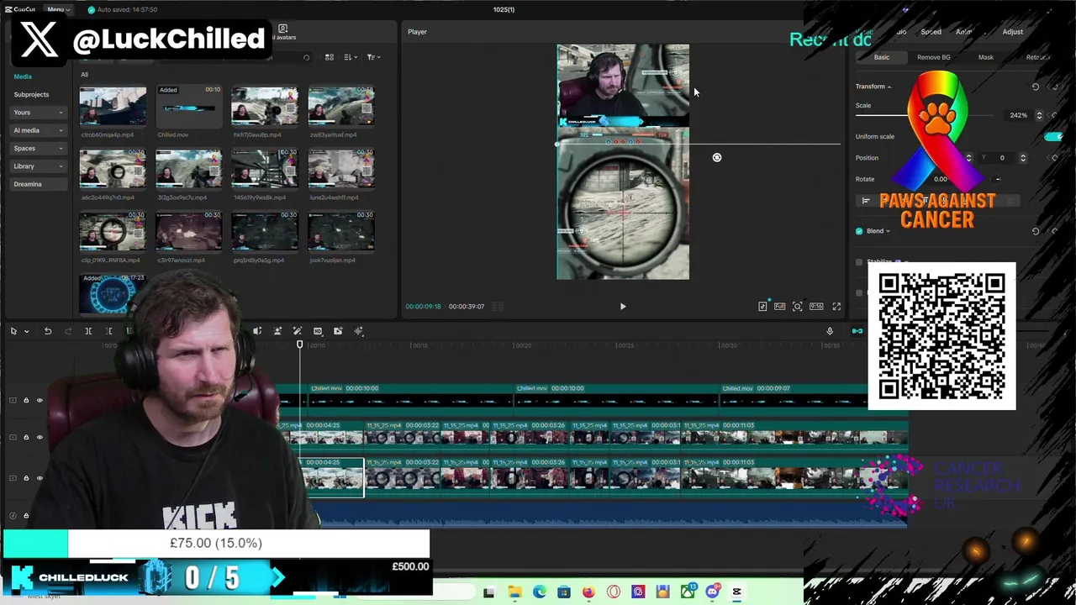The height and width of the screenshot is (605, 1076).
Task: Split the clip at playhead
Action: pos(88,331)
